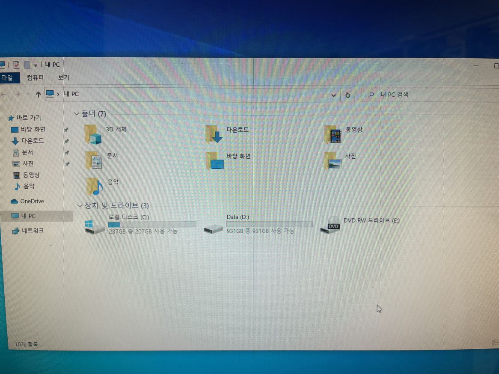Click the 10개 항목 status bar text

27,344
